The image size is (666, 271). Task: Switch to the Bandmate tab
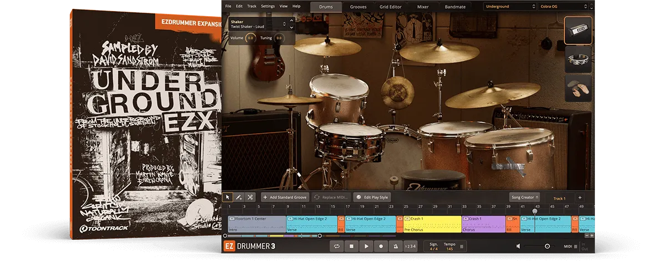click(455, 7)
